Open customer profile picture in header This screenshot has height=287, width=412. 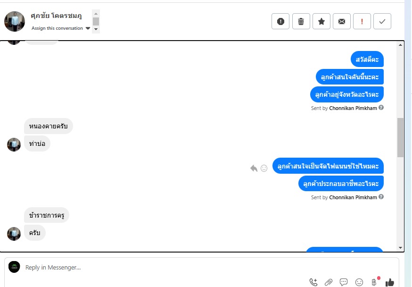click(15, 21)
